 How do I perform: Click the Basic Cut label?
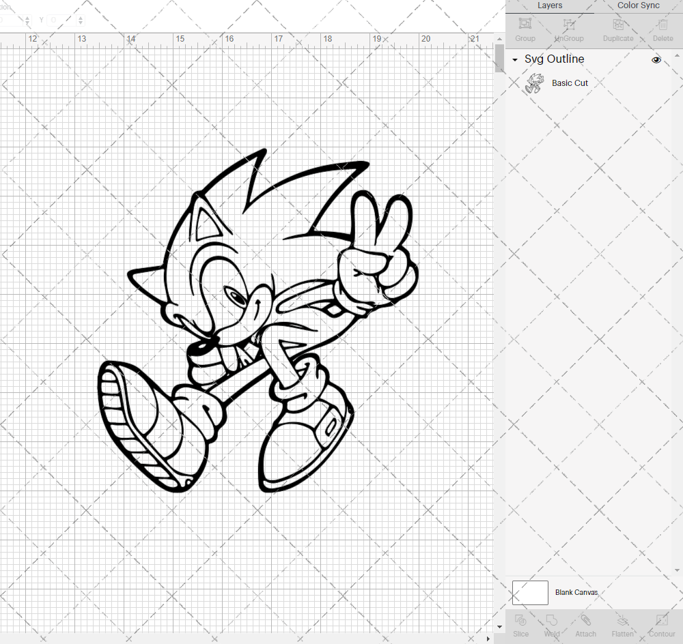(570, 83)
